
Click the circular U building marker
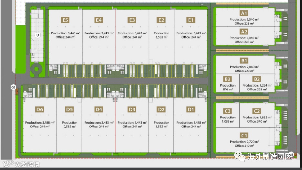(x=37, y=35)
